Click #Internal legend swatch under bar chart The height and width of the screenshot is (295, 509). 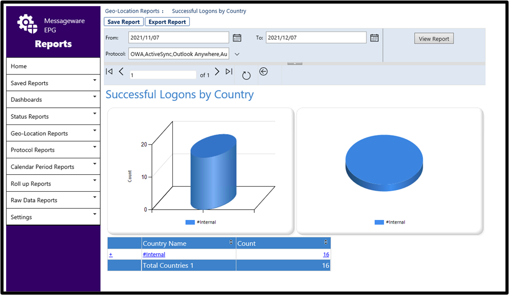[x=190, y=222]
